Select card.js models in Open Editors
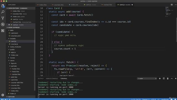Screen dimensions: 177x100 pyautogui.click(x=20, y=25)
